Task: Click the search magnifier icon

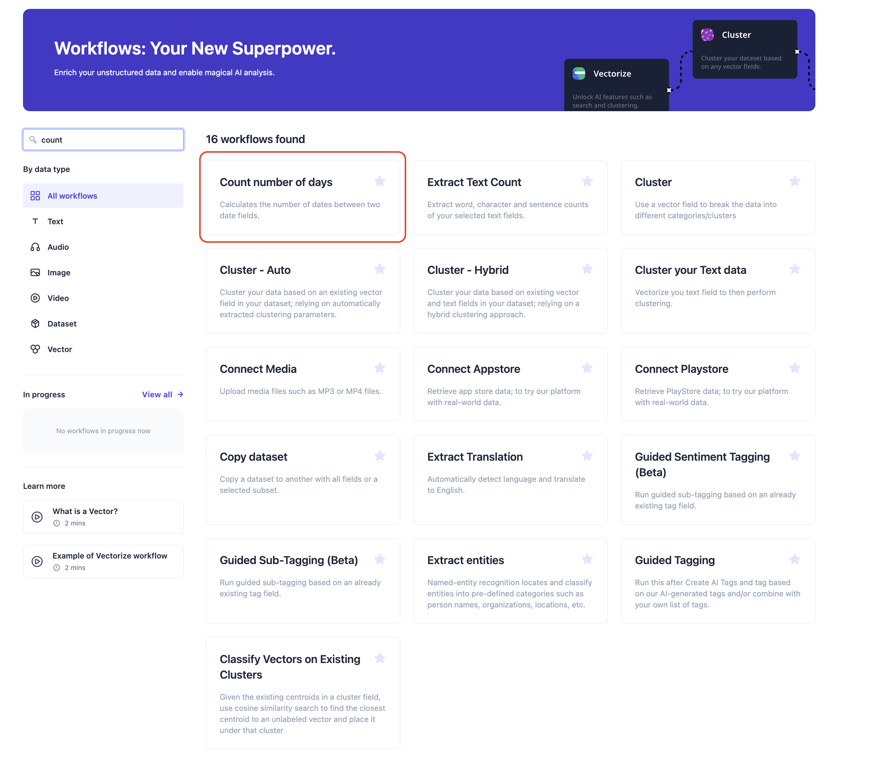Action: click(33, 139)
